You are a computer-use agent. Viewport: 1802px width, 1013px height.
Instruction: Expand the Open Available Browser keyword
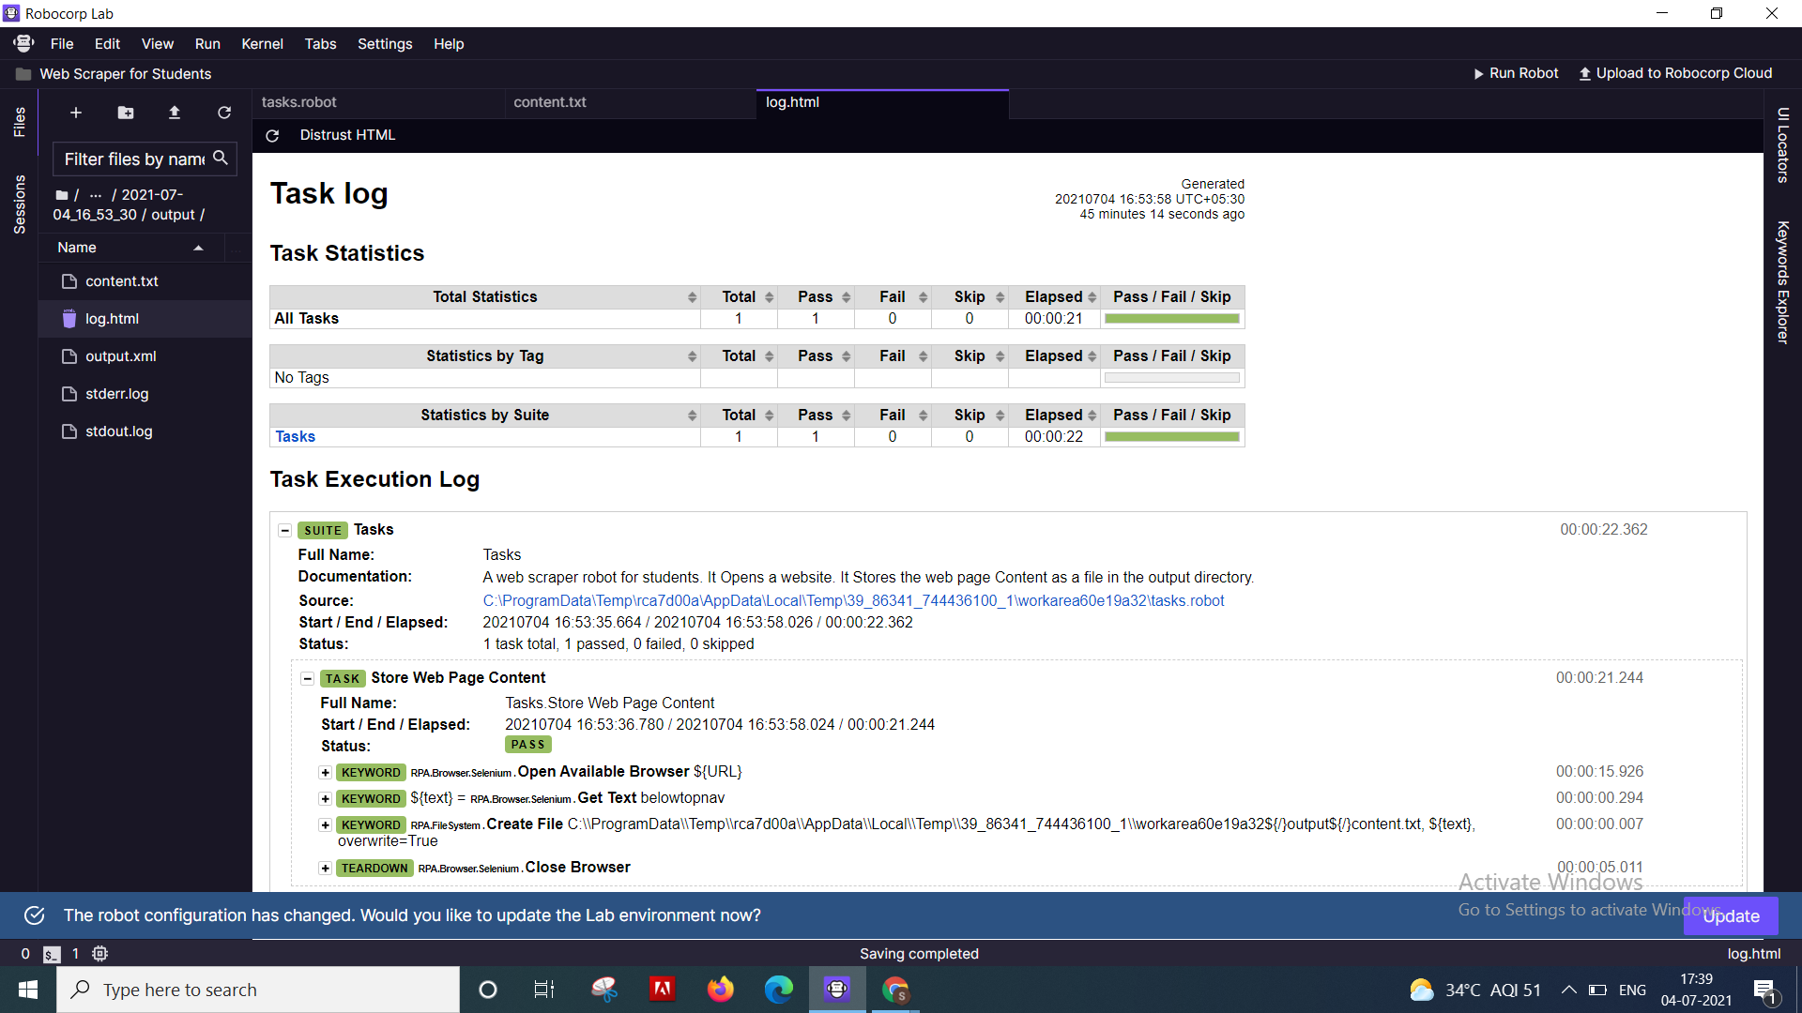click(x=325, y=773)
